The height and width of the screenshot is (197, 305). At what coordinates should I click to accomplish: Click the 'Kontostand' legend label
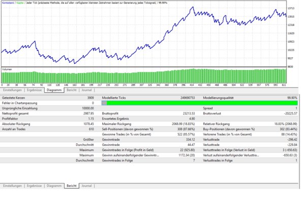pyautogui.click(x=8, y=3)
